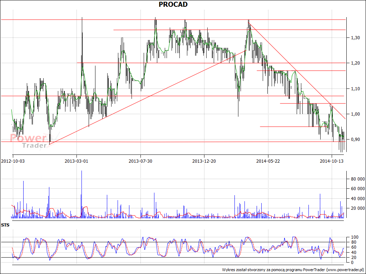Click the STS 100 level label

click(355, 237)
